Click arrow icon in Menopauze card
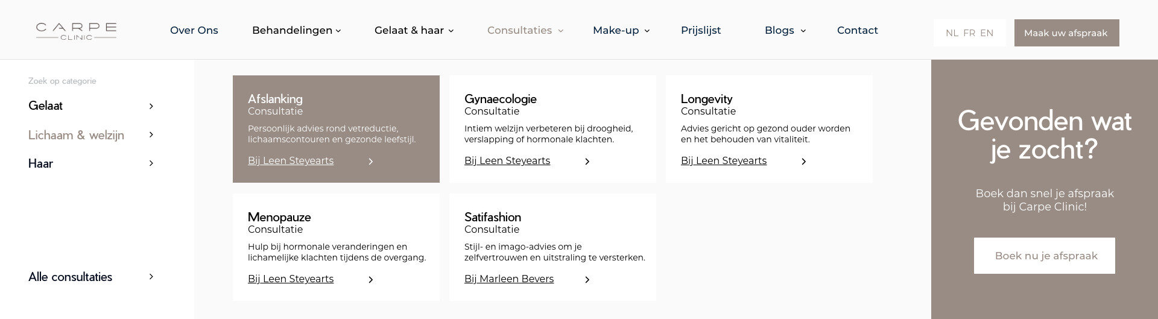1158x319 pixels. pyautogui.click(x=371, y=280)
